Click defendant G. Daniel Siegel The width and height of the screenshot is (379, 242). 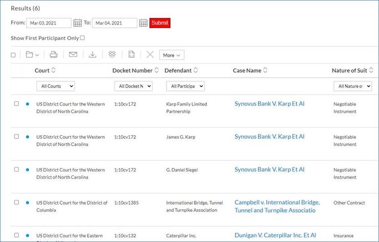(182, 170)
